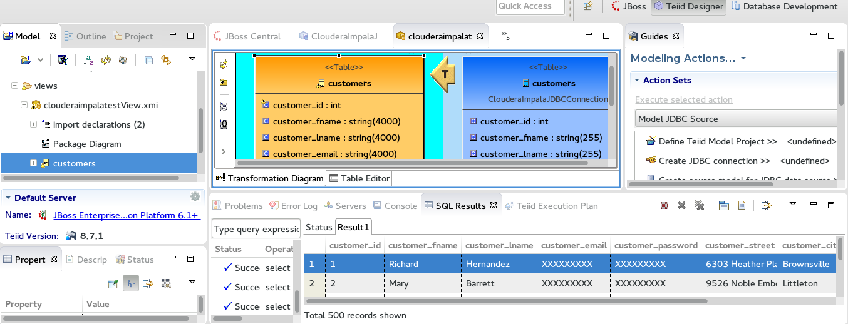848x324 pixels.
Task: Click the pin property sheet icon
Action: click(113, 283)
